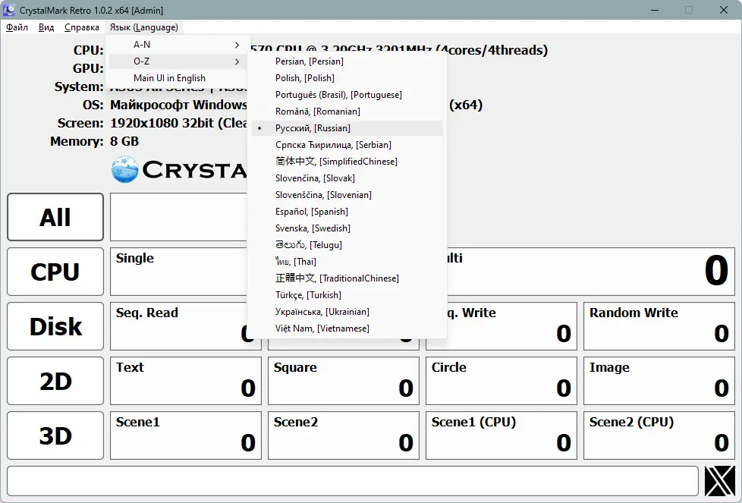Click the OS value Майкрософт Windows
The height and width of the screenshot is (503, 742).
(178, 105)
